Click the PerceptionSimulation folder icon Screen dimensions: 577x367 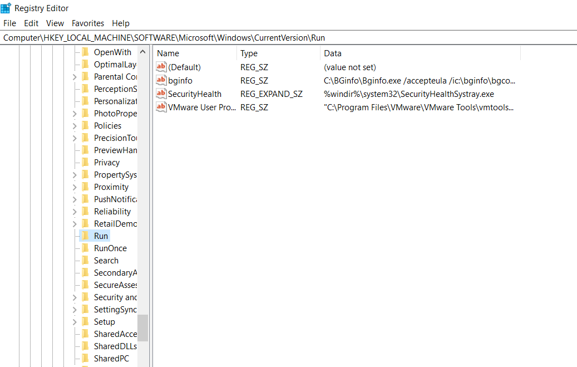click(85, 89)
